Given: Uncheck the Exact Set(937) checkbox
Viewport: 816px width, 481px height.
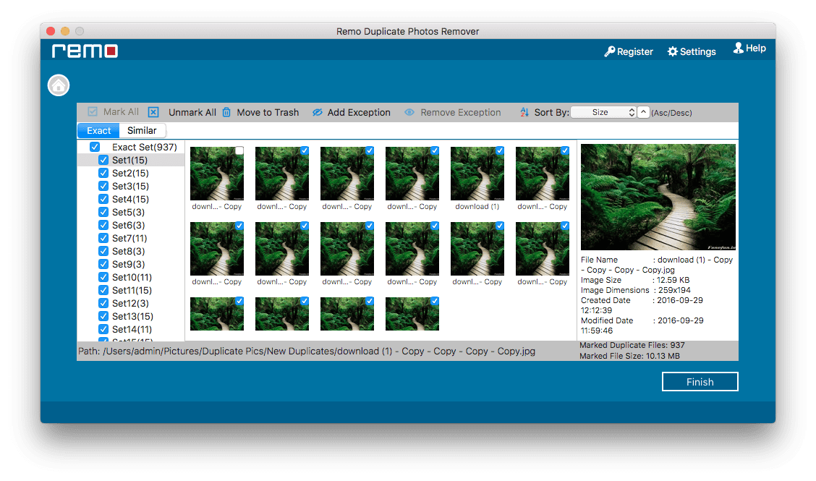Looking at the screenshot, I should click(95, 147).
